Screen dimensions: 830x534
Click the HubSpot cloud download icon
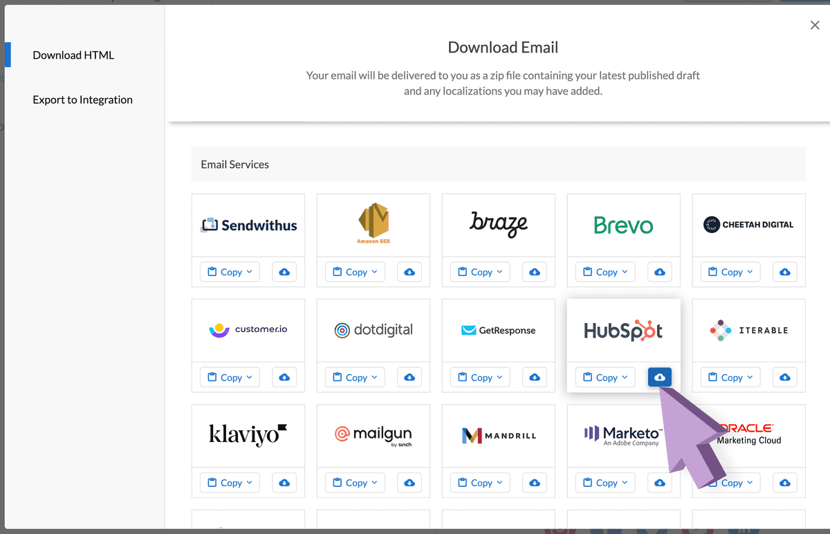point(660,377)
